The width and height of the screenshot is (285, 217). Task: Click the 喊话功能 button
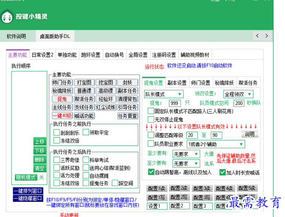coord(84,116)
